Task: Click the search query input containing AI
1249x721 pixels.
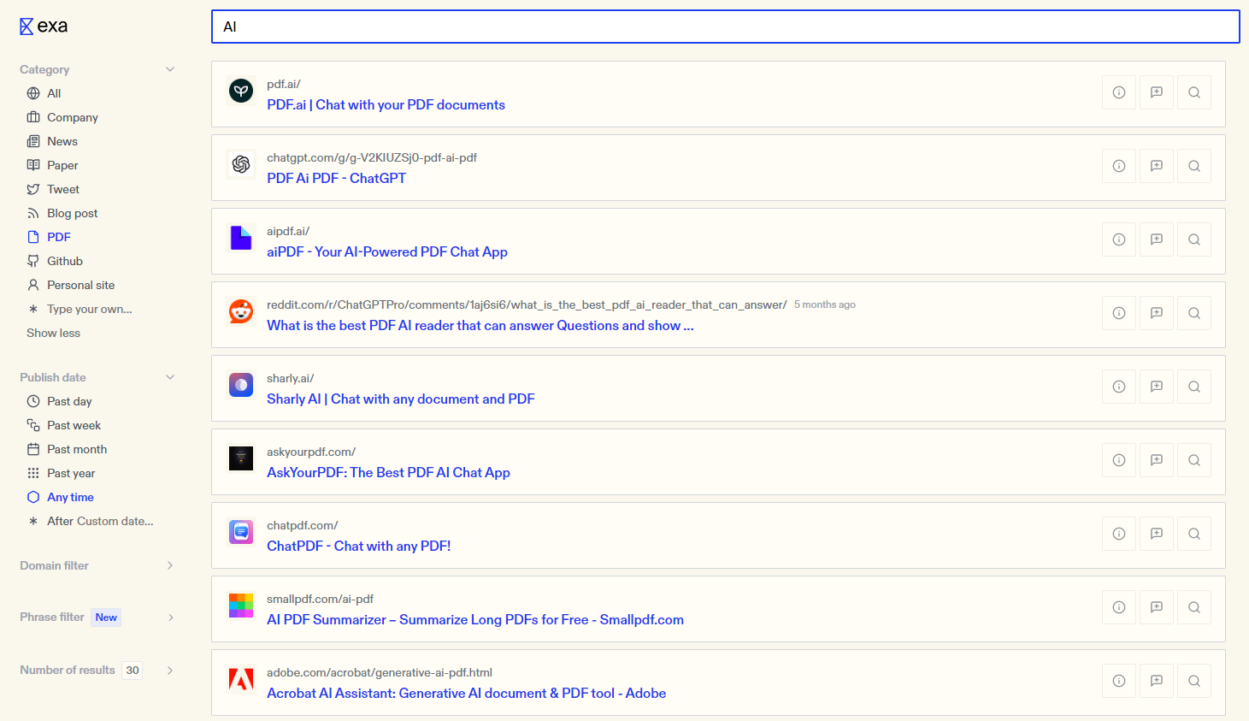Action: tap(726, 27)
